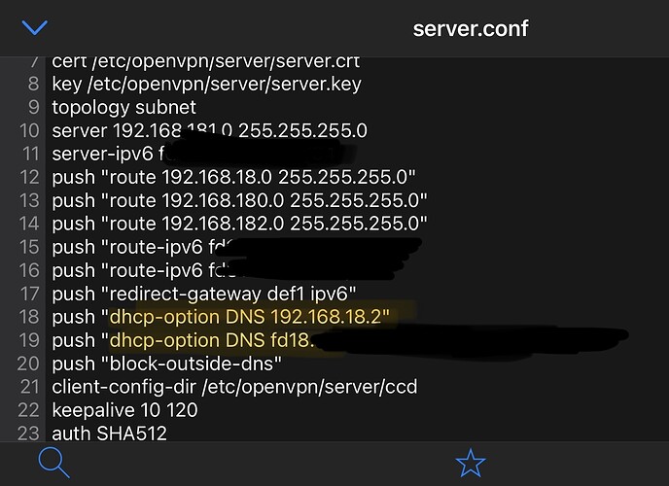Place cursor on auth SHA512 line
The height and width of the screenshot is (486, 669).
(x=109, y=434)
